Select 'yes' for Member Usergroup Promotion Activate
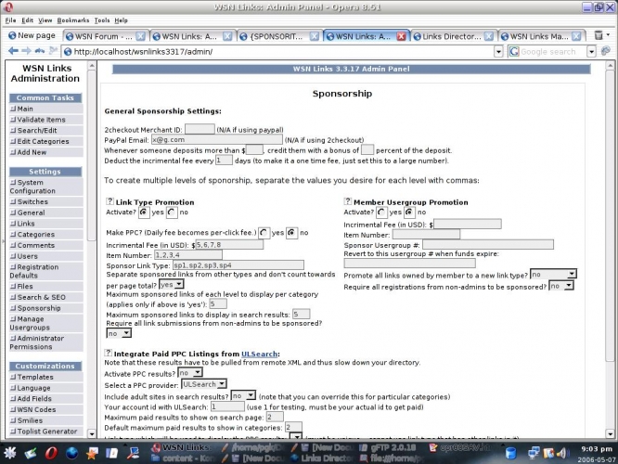 [382, 213]
